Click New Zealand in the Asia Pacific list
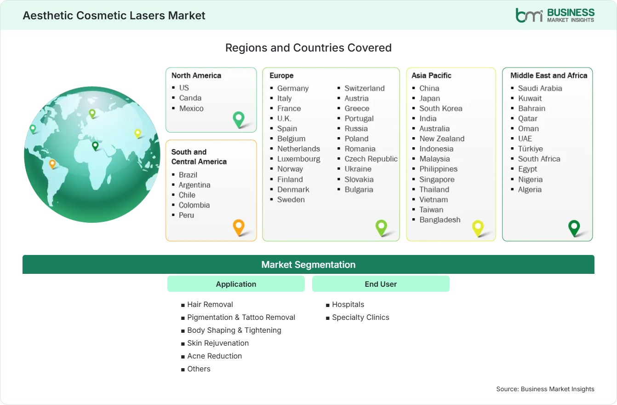This screenshot has height=405, width=617. coord(442,139)
